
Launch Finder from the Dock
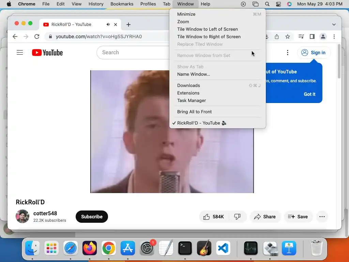point(32,248)
